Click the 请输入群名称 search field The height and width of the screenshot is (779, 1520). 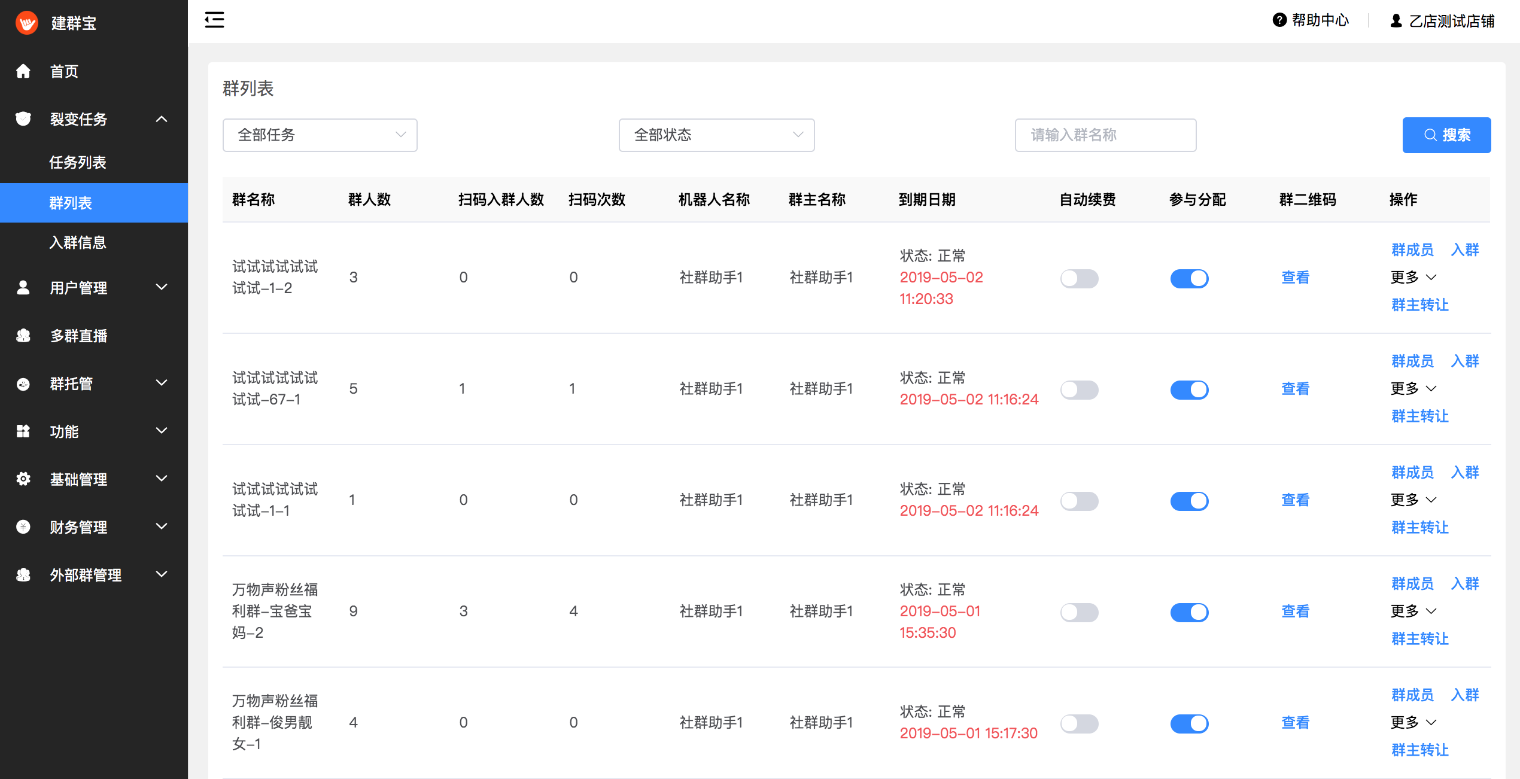(1105, 135)
